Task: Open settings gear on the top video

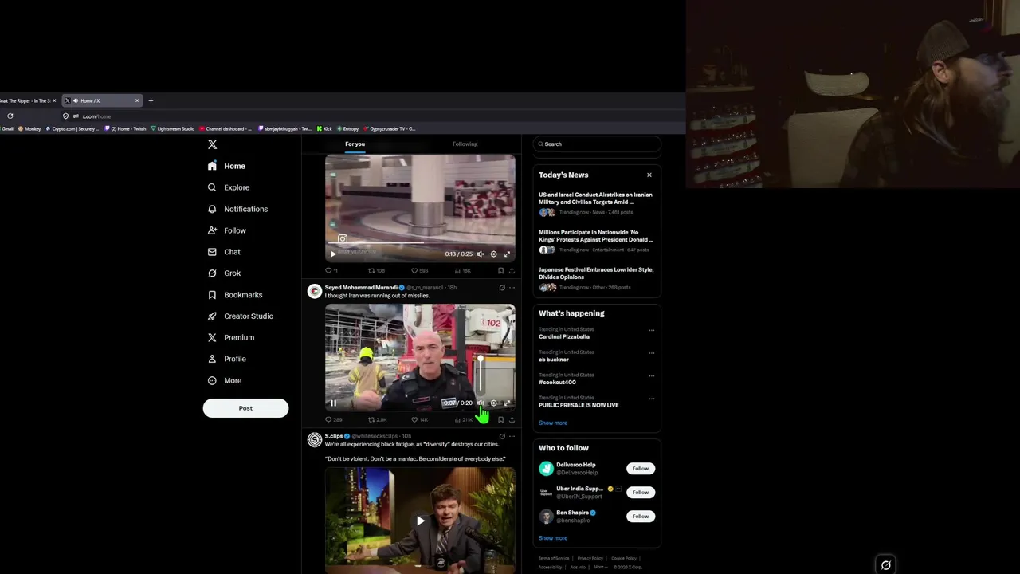Action: click(x=493, y=254)
